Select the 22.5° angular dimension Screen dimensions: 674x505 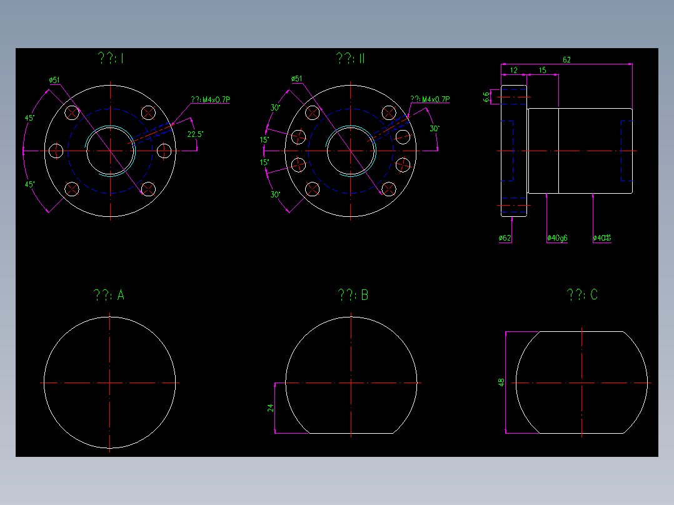tap(196, 133)
